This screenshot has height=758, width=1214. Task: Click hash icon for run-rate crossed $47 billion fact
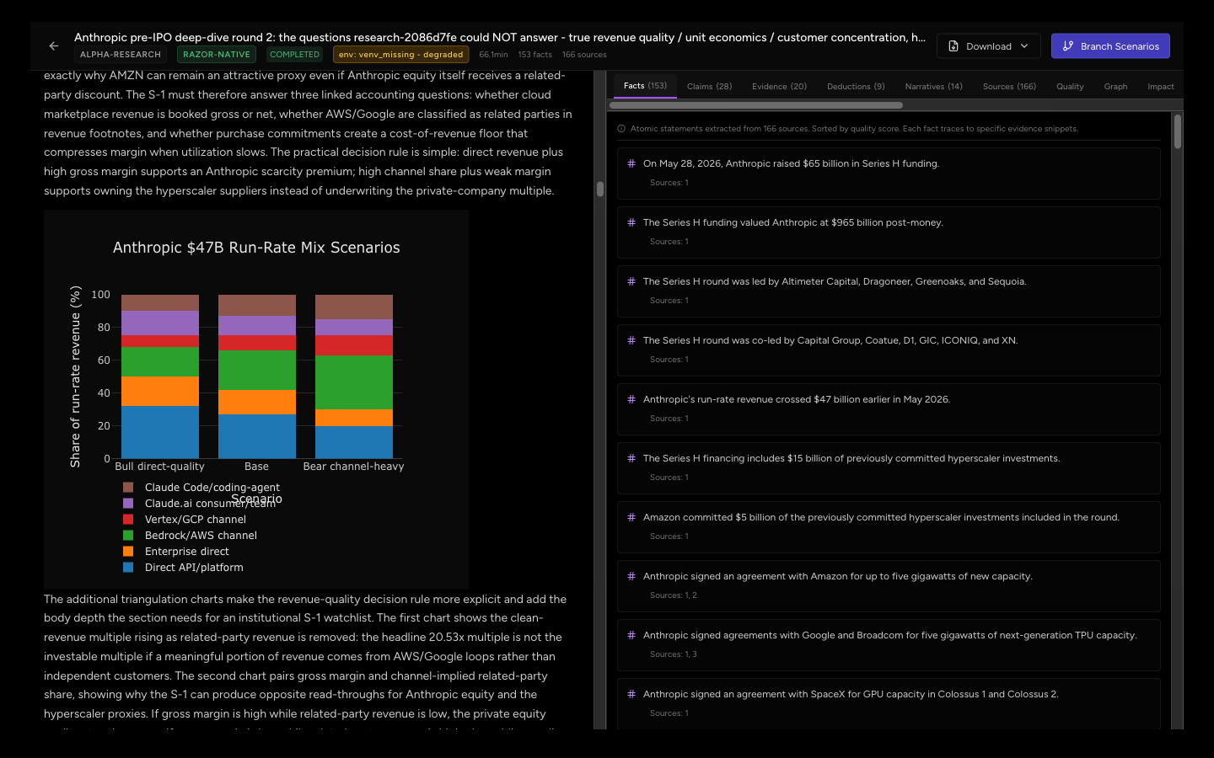coord(631,399)
